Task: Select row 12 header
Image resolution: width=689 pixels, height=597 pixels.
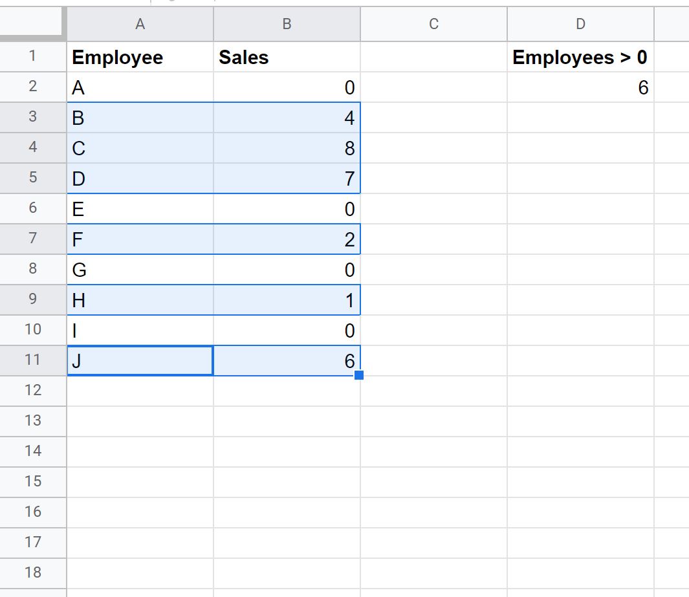Action: (x=33, y=391)
